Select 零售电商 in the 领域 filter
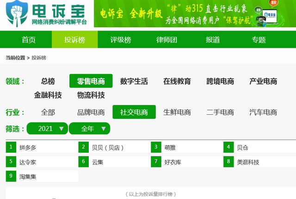The width and height of the screenshot is (296, 199). tap(91, 81)
